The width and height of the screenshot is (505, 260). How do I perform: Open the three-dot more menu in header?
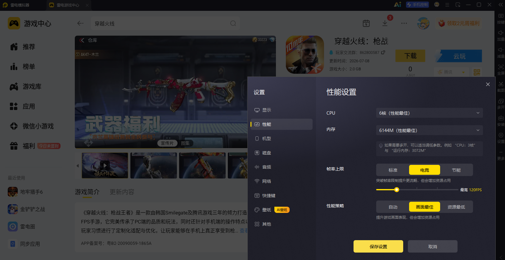[x=404, y=23]
